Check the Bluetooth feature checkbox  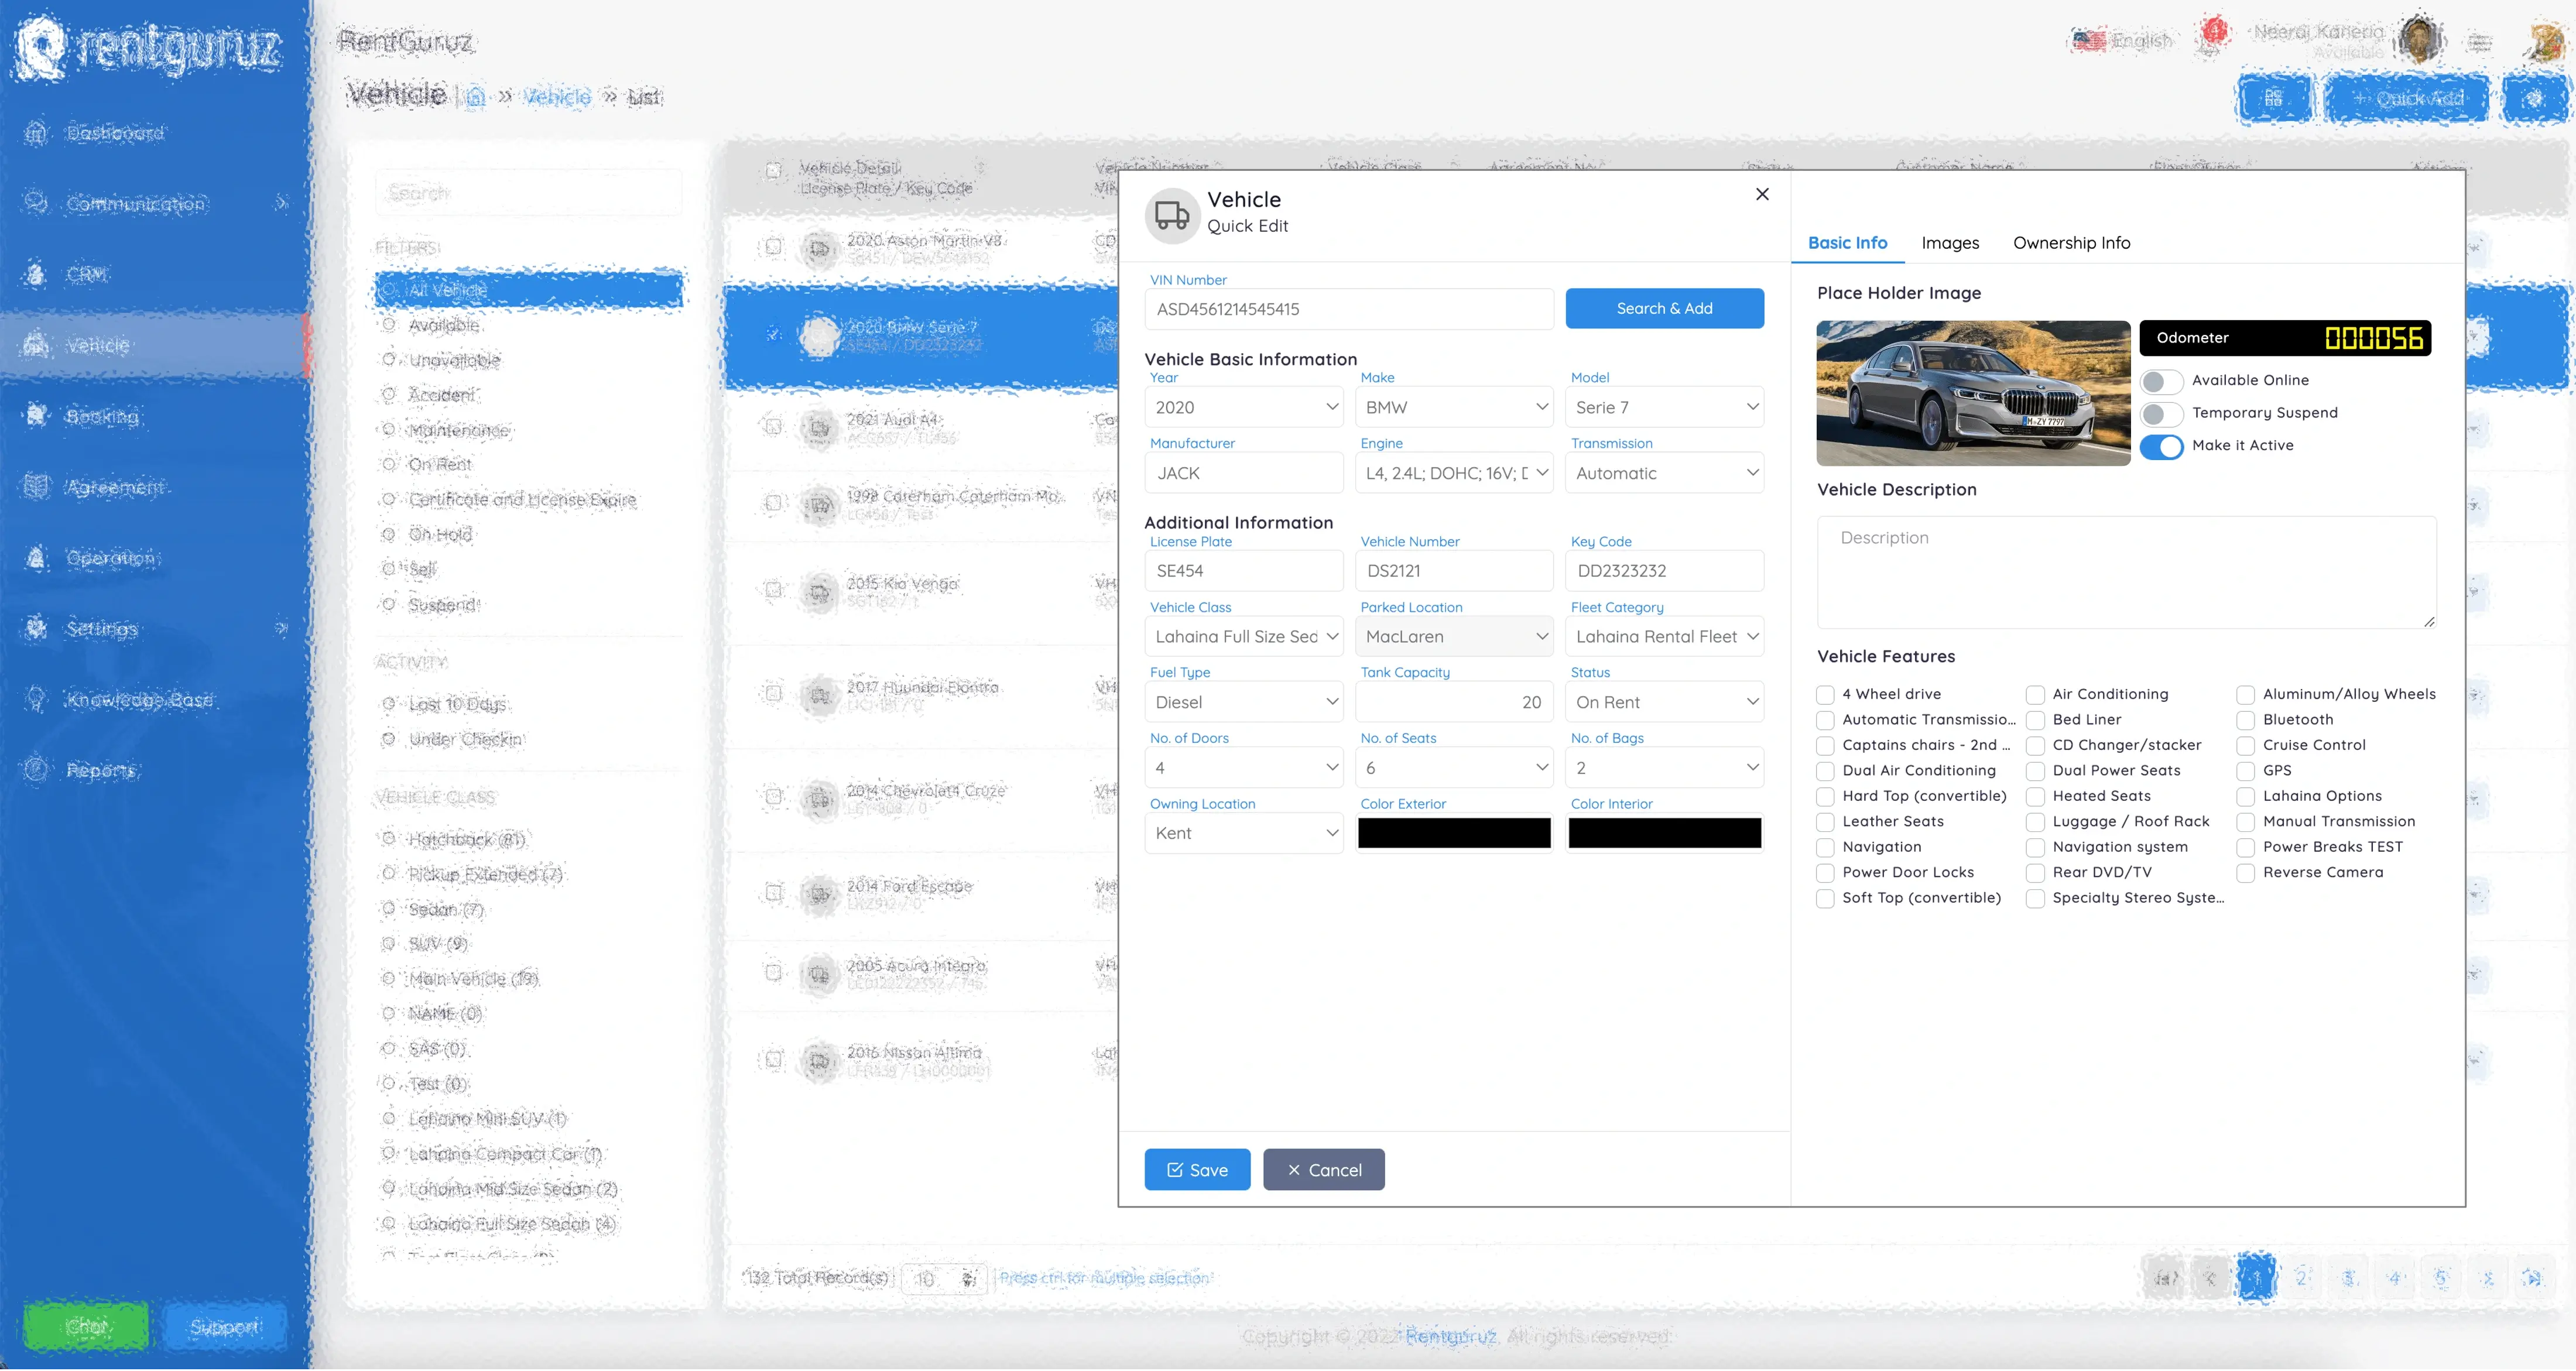coord(2245,720)
